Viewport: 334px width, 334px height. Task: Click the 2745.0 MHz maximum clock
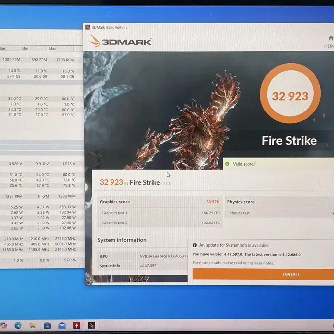click(x=65, y=239)
